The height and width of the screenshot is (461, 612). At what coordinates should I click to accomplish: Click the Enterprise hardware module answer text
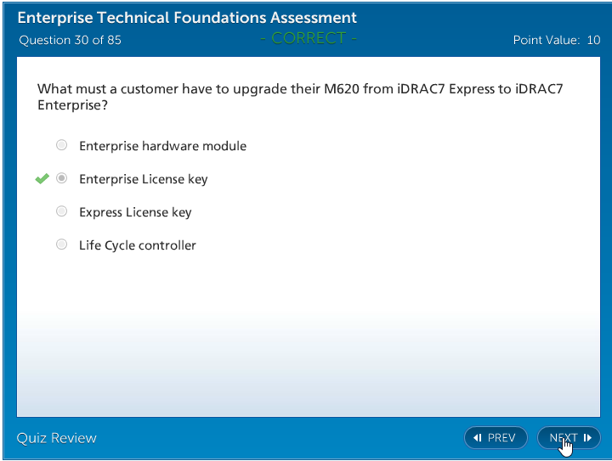click(x=162, y=146)
